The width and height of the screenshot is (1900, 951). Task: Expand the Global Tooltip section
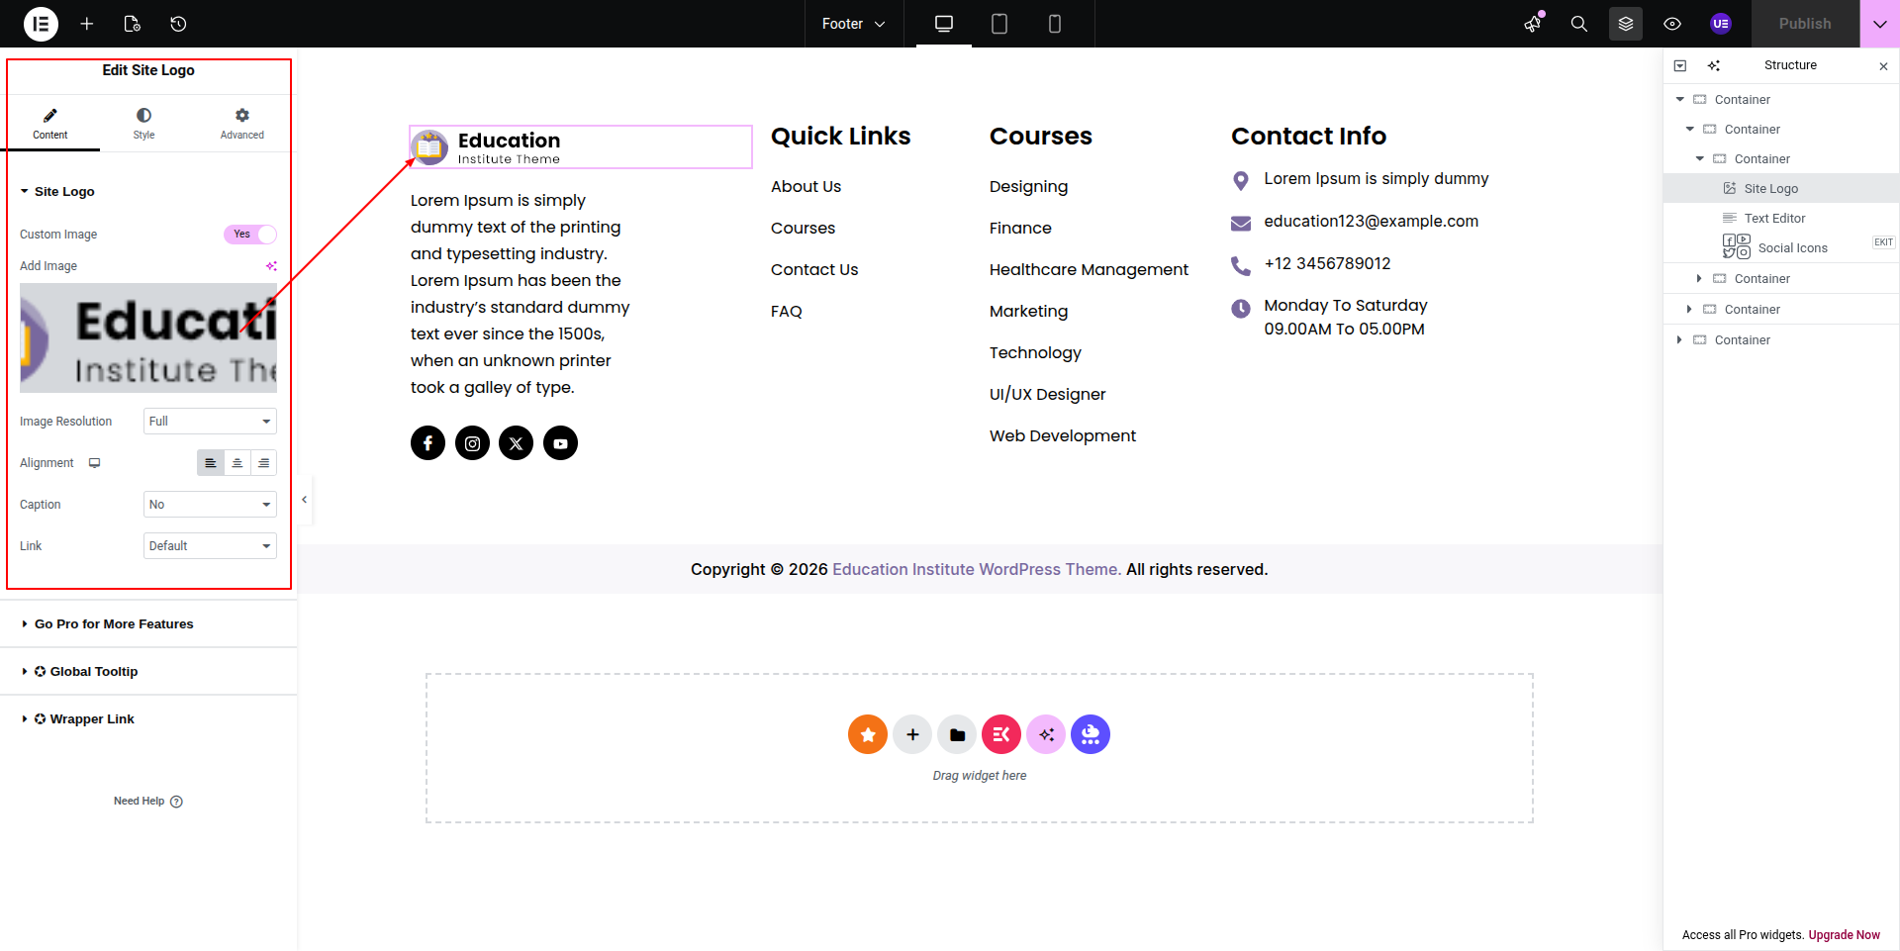94,672
